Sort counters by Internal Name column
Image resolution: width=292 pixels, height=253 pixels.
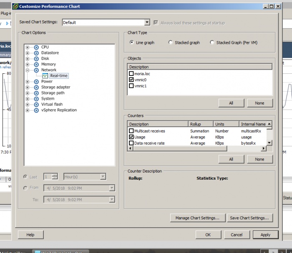pyautogui.click(x=253, y=124)
